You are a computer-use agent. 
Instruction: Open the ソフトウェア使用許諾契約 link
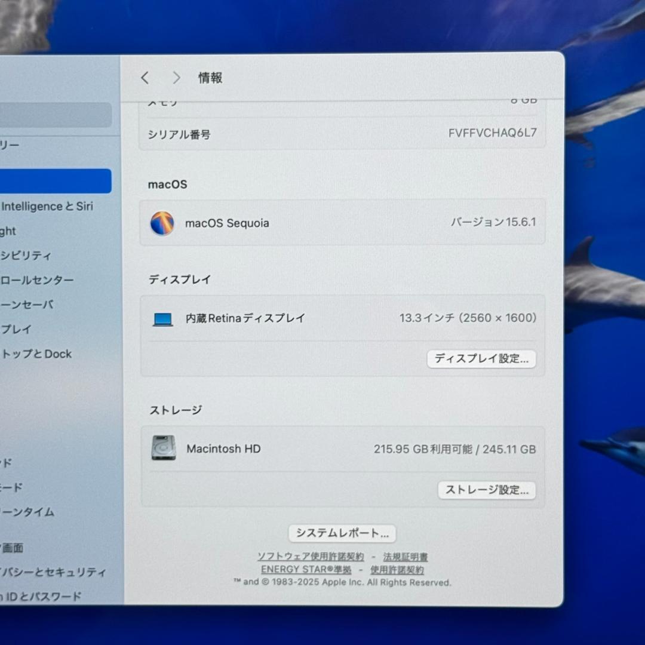[311, 557]
